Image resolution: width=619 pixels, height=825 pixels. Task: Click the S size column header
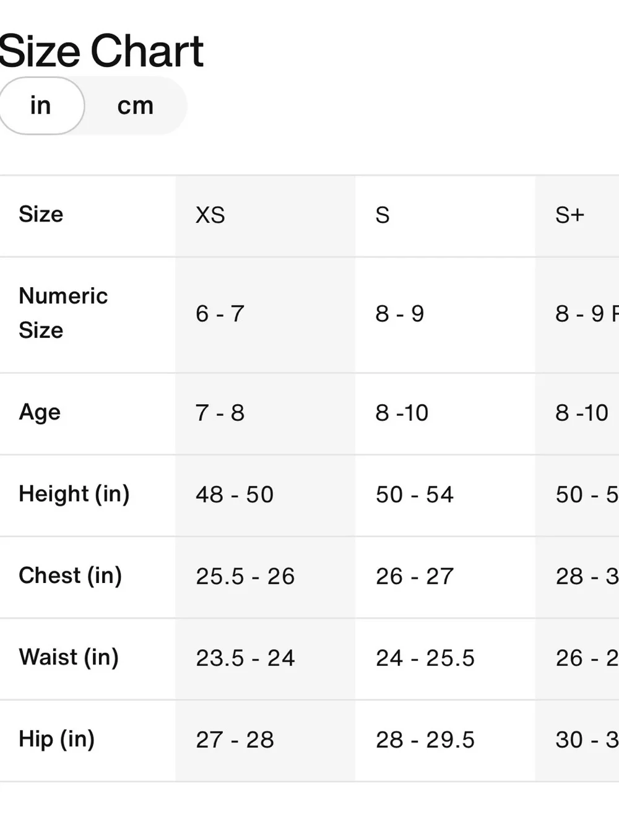[383, 215]
